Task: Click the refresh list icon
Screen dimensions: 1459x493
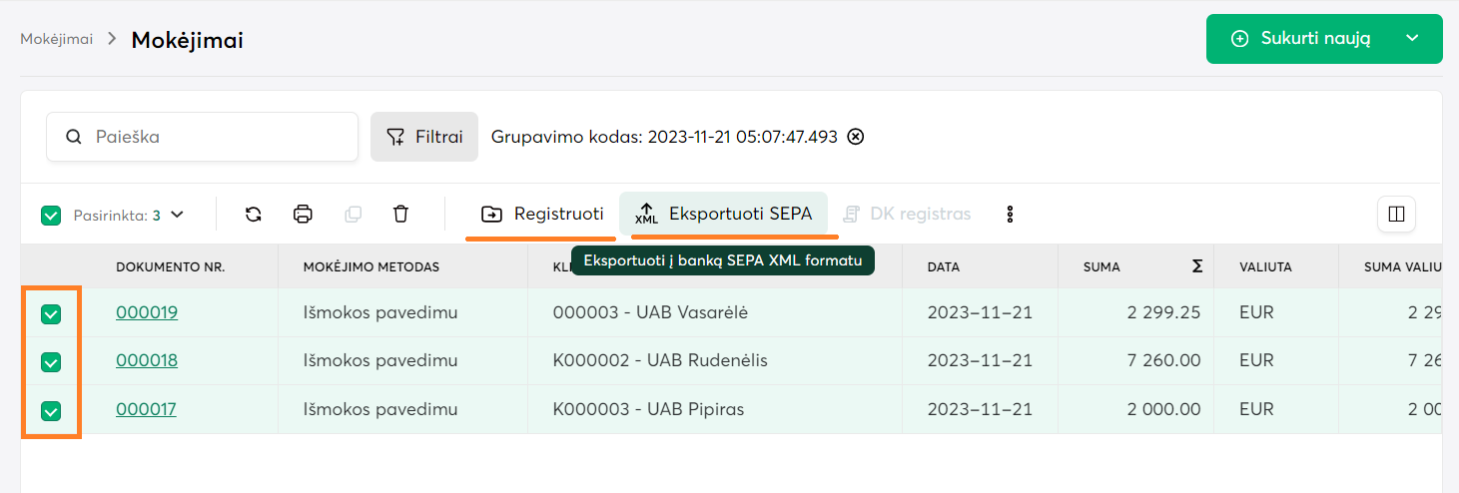Action: (x=254, y=214)
